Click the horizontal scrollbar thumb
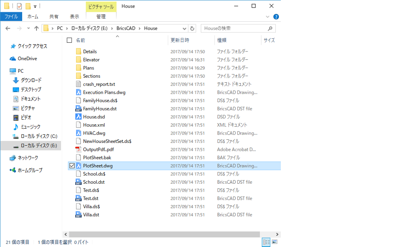404x247 pixels. [164, 234]
